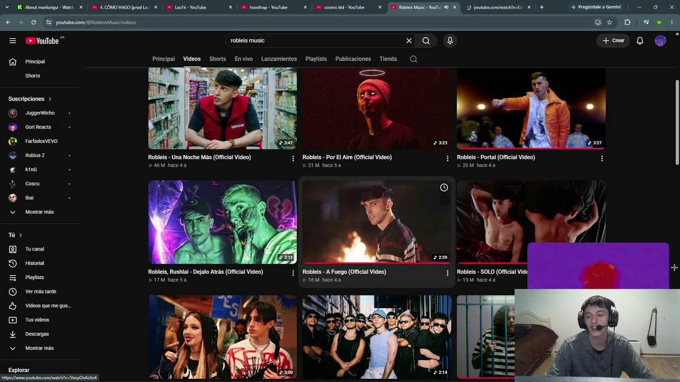
Task: Open the YouTube hamburger guide menu
Action: pyautogui.click(x=13, y=41)
